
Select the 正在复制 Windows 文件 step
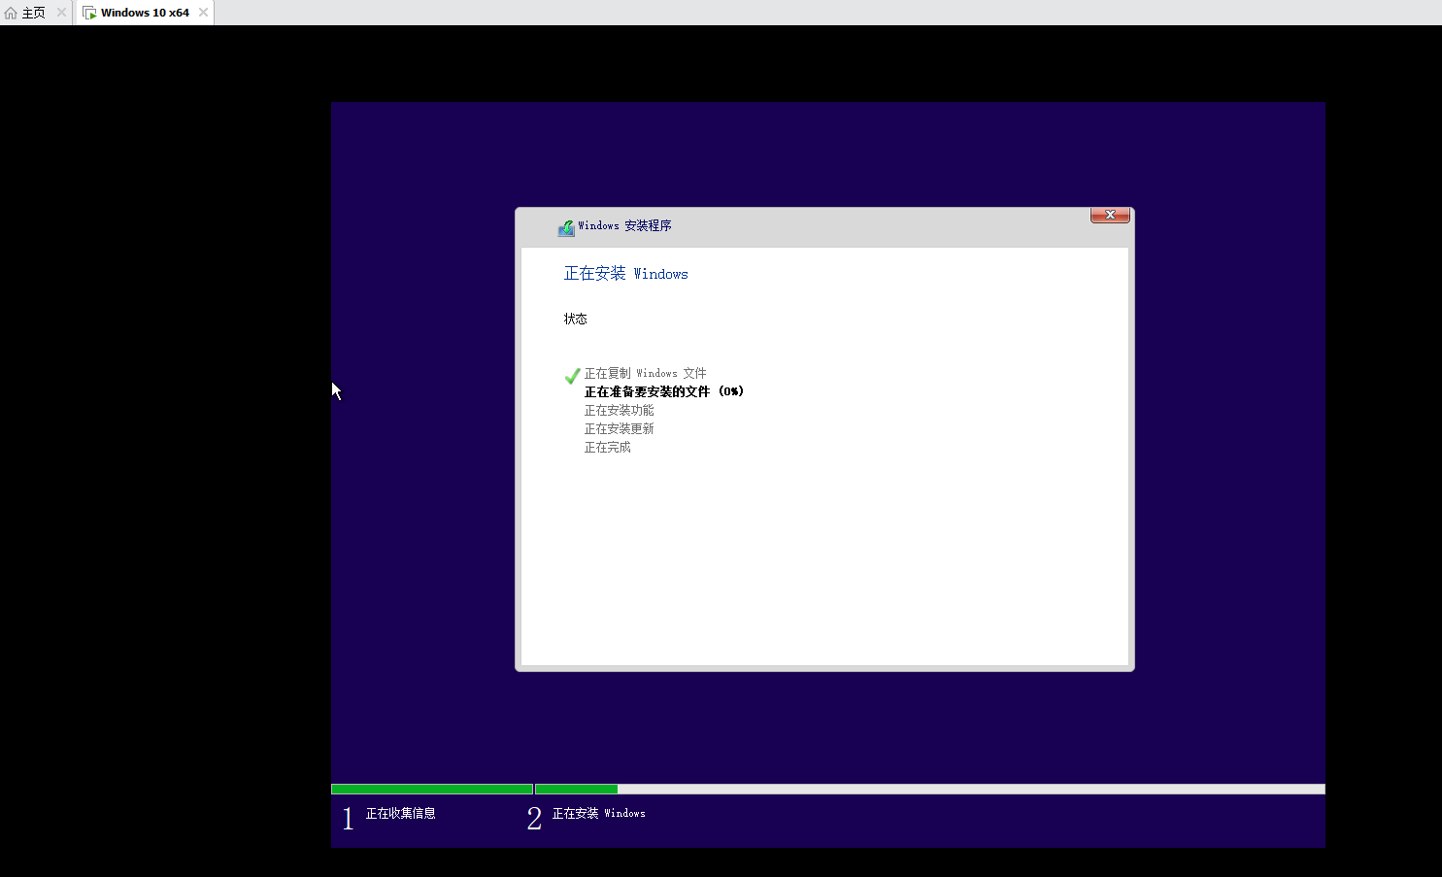point(645,373)
